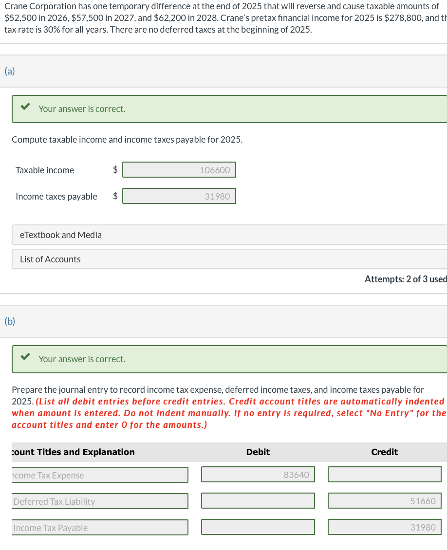Click 'Your answer is correct.' in part (b)
Screen dimensions: 447x550
[x=82, y=359]
